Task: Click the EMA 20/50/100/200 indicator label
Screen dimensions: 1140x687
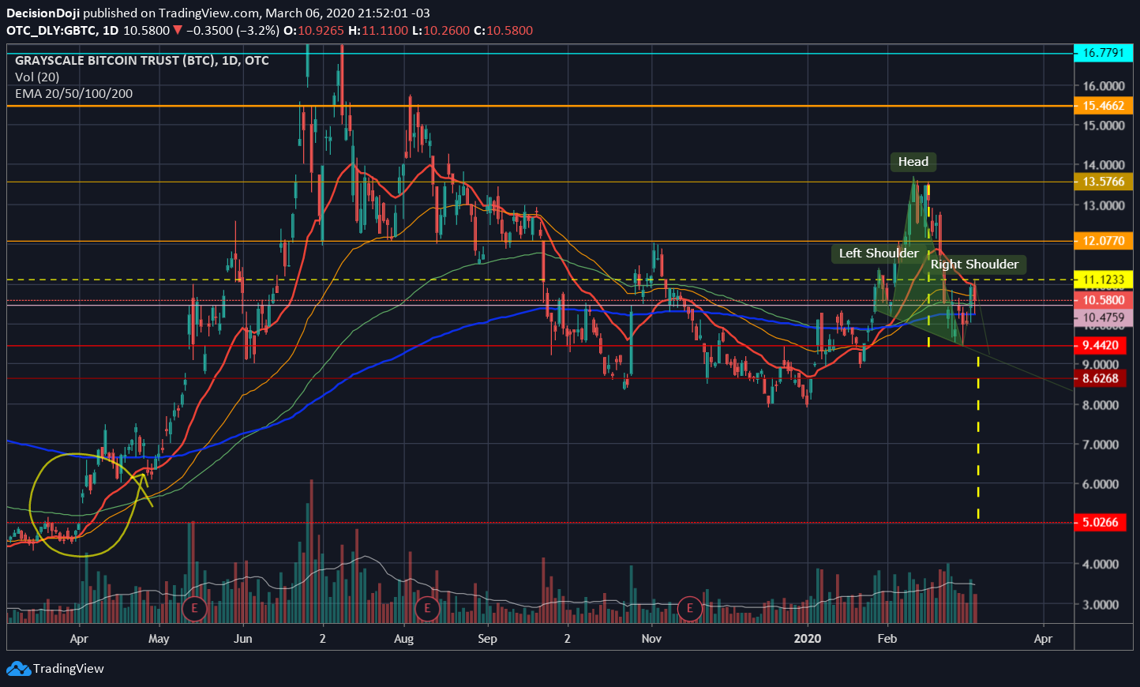Action: click(73, 94)
